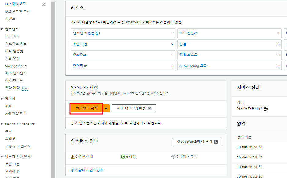Viewport: 287px width, 178px height.
Task: Open CloudWatch에서 보기 button
Action: [x=197, y=142]
